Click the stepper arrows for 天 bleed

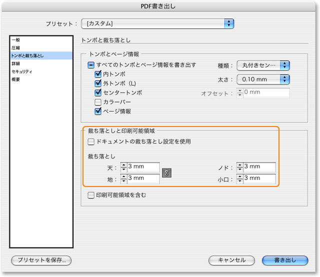point(123,167)
